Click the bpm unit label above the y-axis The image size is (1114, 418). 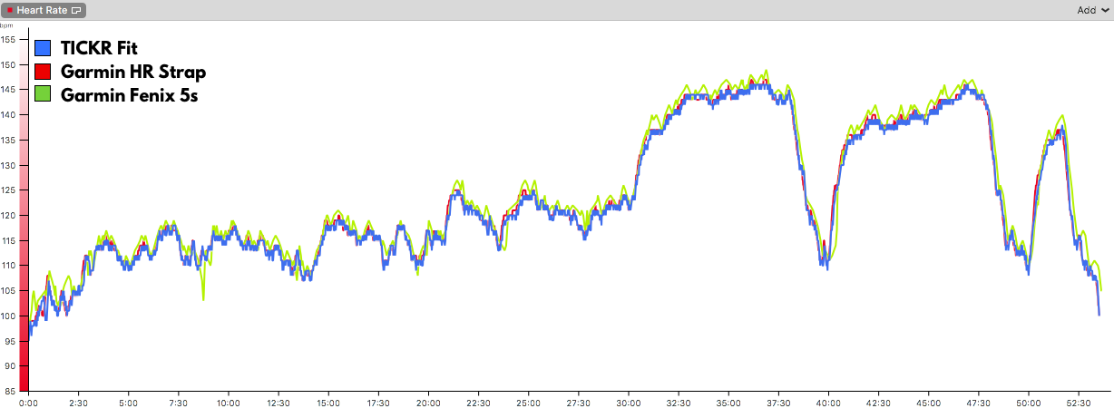click(6, 25)
